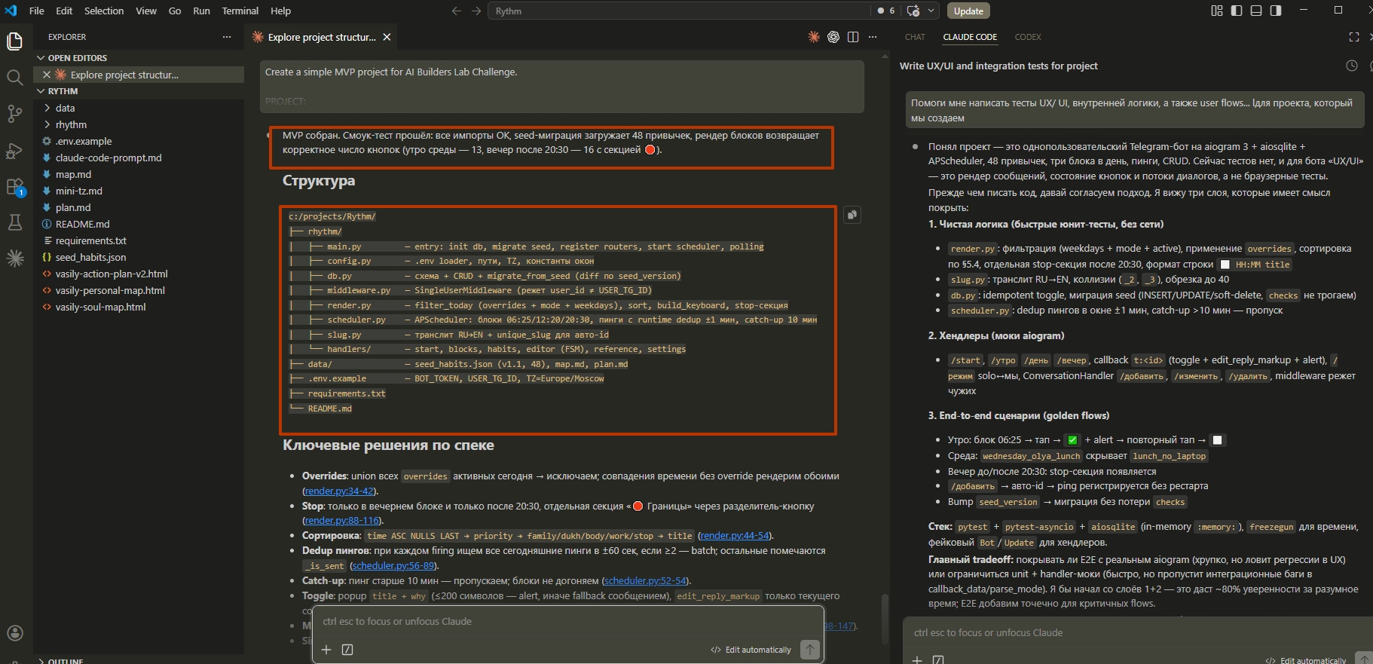Split the editor to the right
The width and height of the screenshot is (1373, 664).
coord(853,37)
